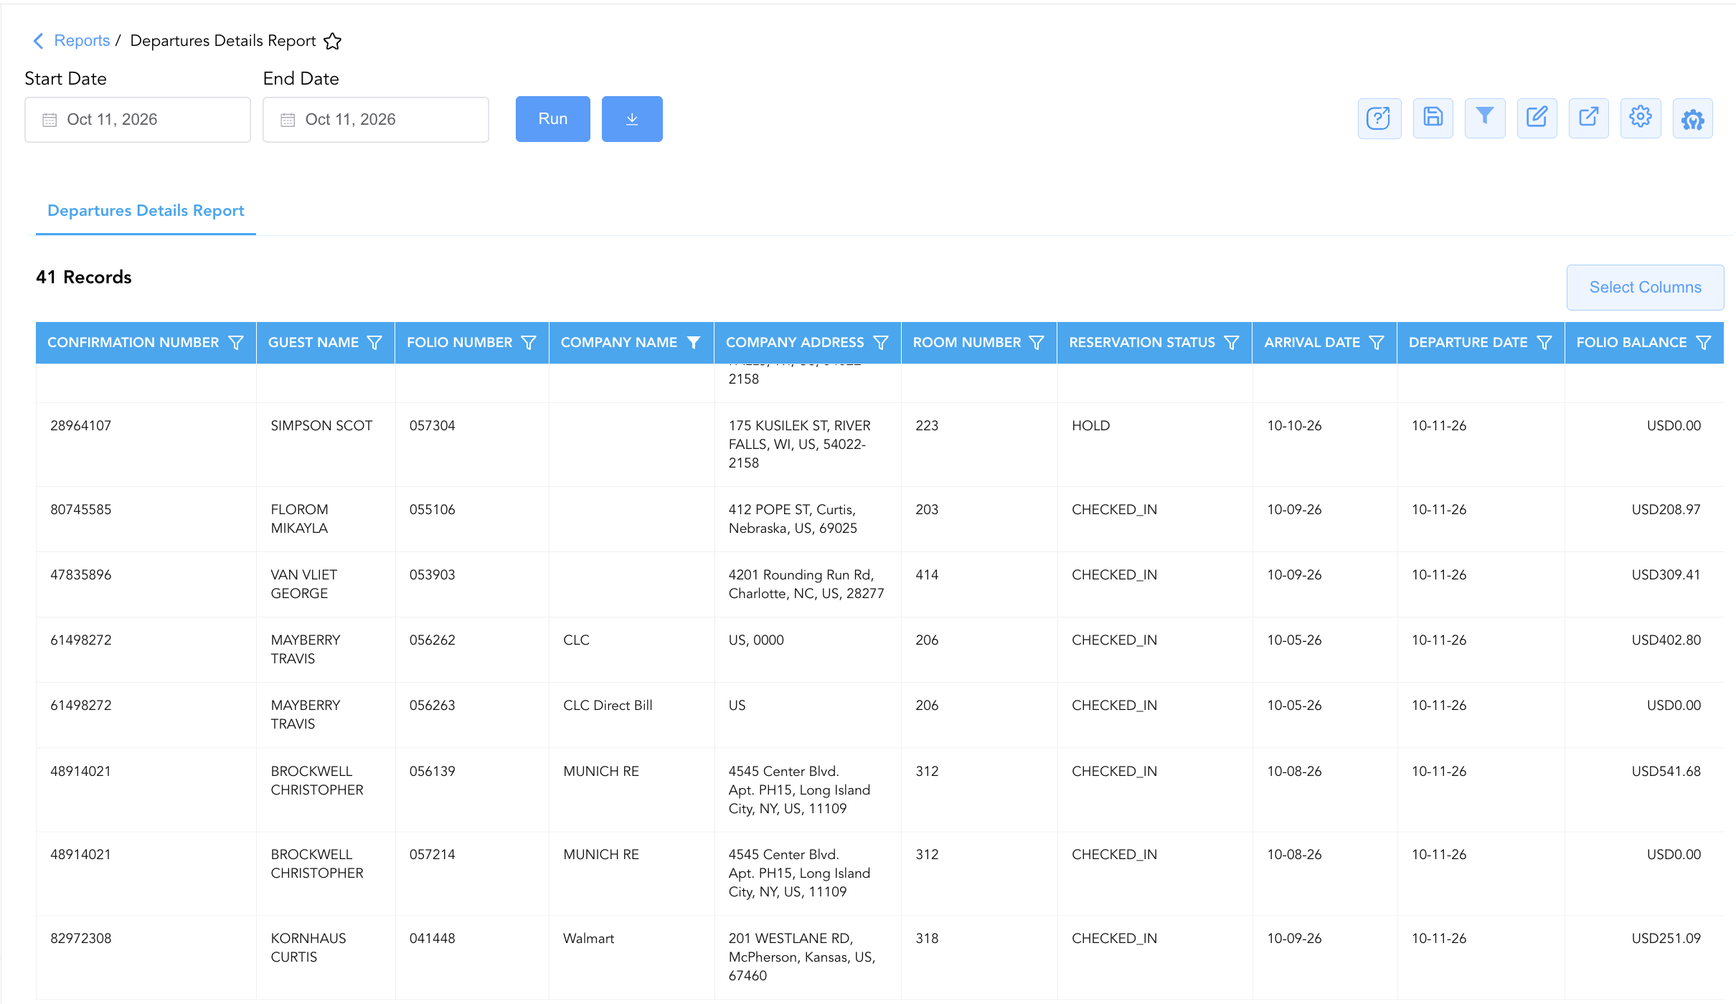The height and width of the screenshot is (1004, 1736).
Task: Select guest name SIMPSON SCOT
Action: [321, 426]
